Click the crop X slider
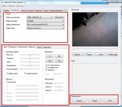The image size is (122, 107). (27, 86)
